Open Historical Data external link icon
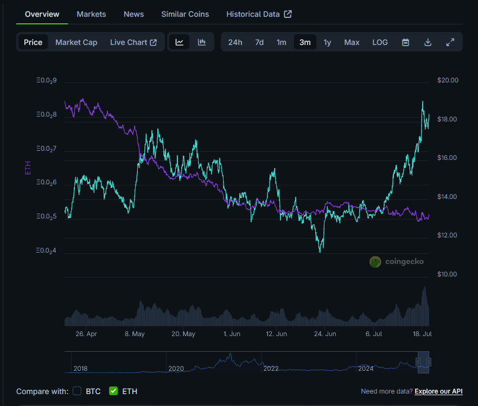 (x=288, y=14)
